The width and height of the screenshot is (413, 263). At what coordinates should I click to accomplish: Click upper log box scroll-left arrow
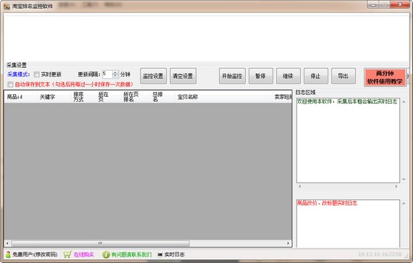click(x=299, y=186)
